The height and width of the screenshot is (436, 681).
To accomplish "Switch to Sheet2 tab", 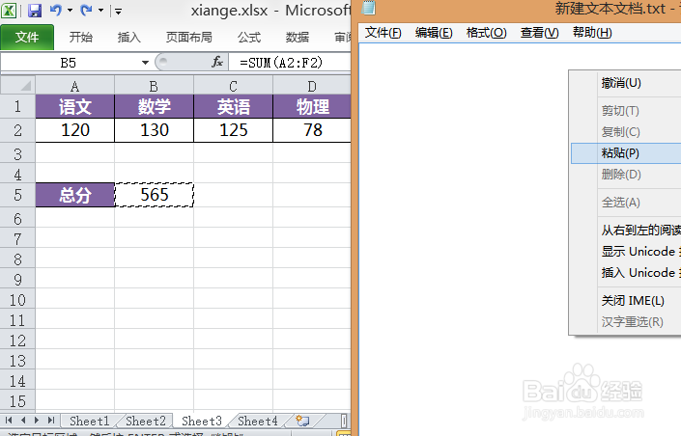I will pyautogui.click(x=146, y=421).
